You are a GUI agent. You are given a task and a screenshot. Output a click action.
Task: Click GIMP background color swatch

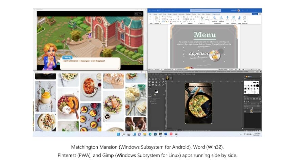tap(157, 92)
